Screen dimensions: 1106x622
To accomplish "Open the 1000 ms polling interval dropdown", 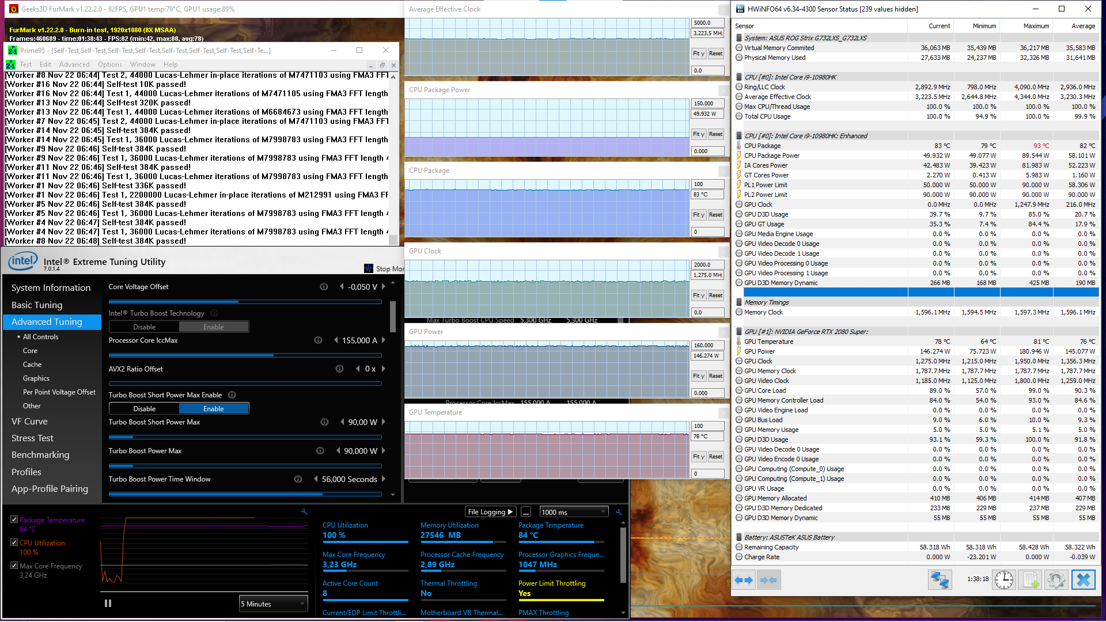I will (574, 512).
